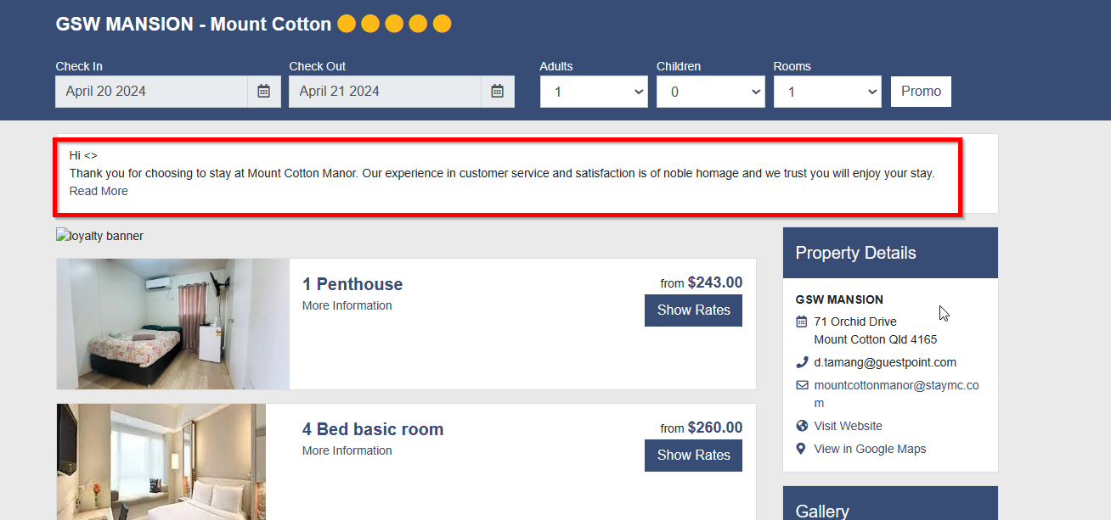Click the phone icon in Property Details
The height and width of the screenshot is (520, 1111).
point(801,362)
